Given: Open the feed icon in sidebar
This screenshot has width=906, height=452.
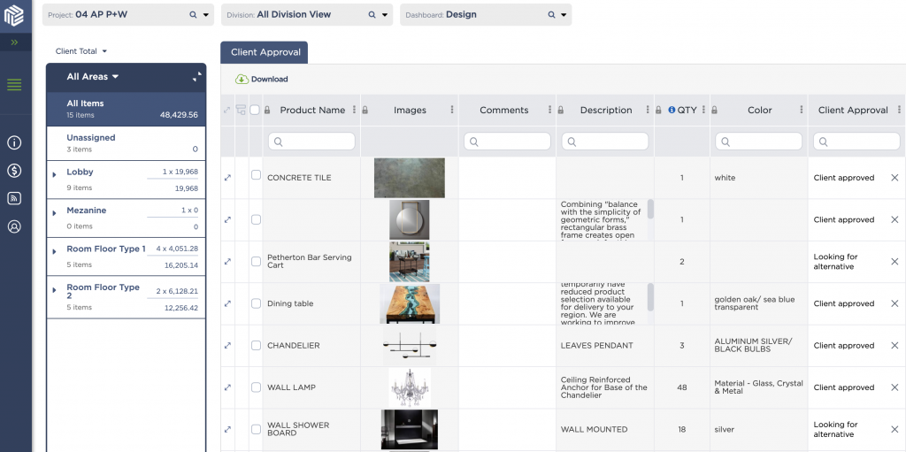Looking at the screenshot, I should 14,198.
